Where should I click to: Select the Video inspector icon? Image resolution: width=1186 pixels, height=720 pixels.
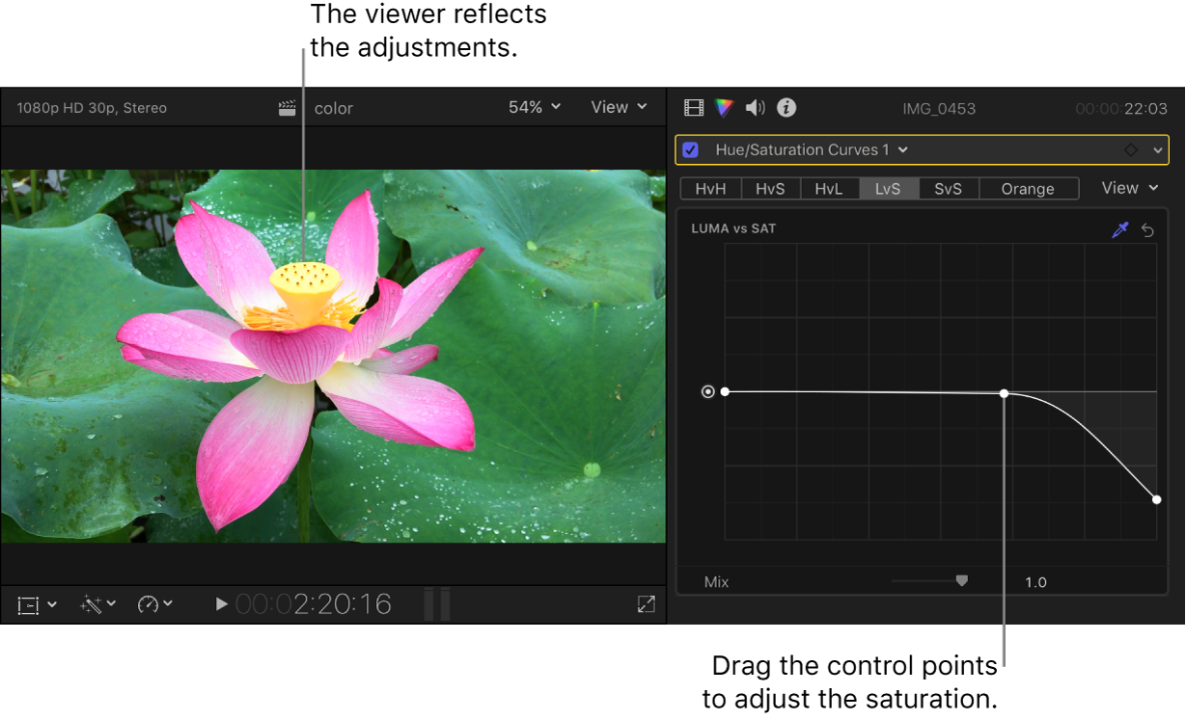click(x=693, y=107)
